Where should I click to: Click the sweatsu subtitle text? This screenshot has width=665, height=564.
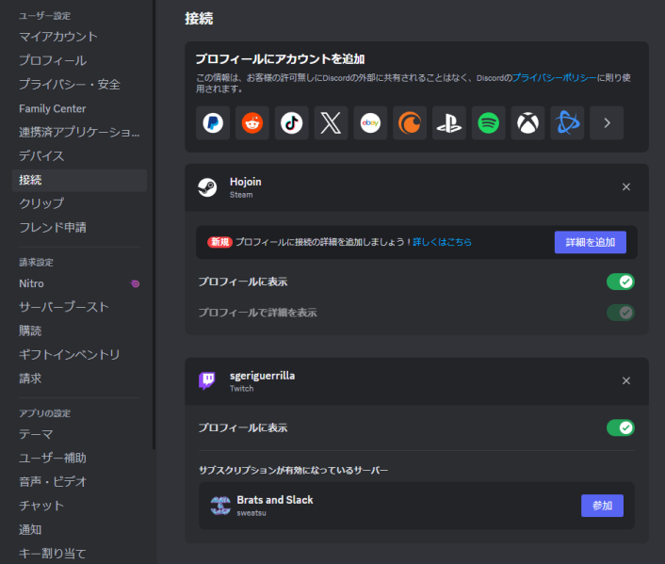pos(251,513)
